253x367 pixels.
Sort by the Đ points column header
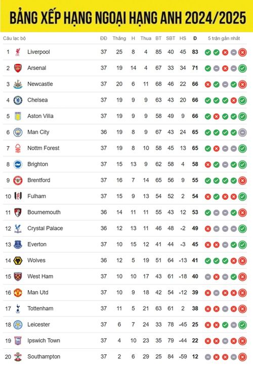coord(195,38)
